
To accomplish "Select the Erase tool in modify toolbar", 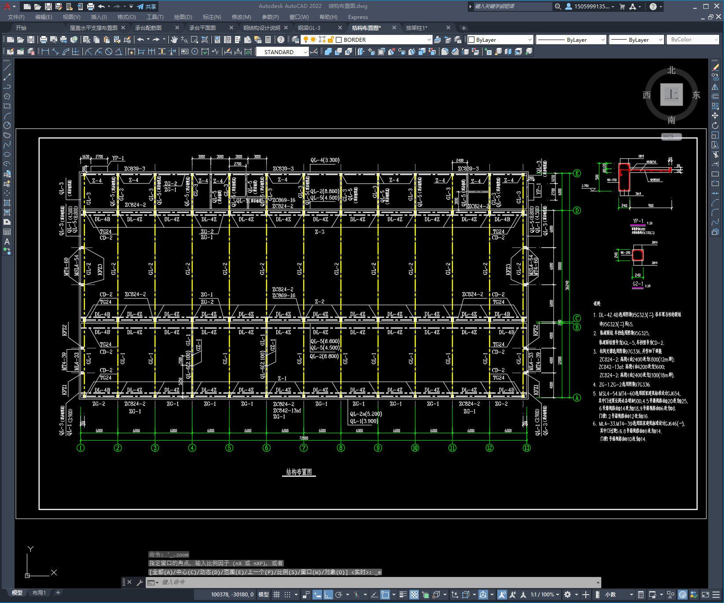I will click(x=715, y=67).
